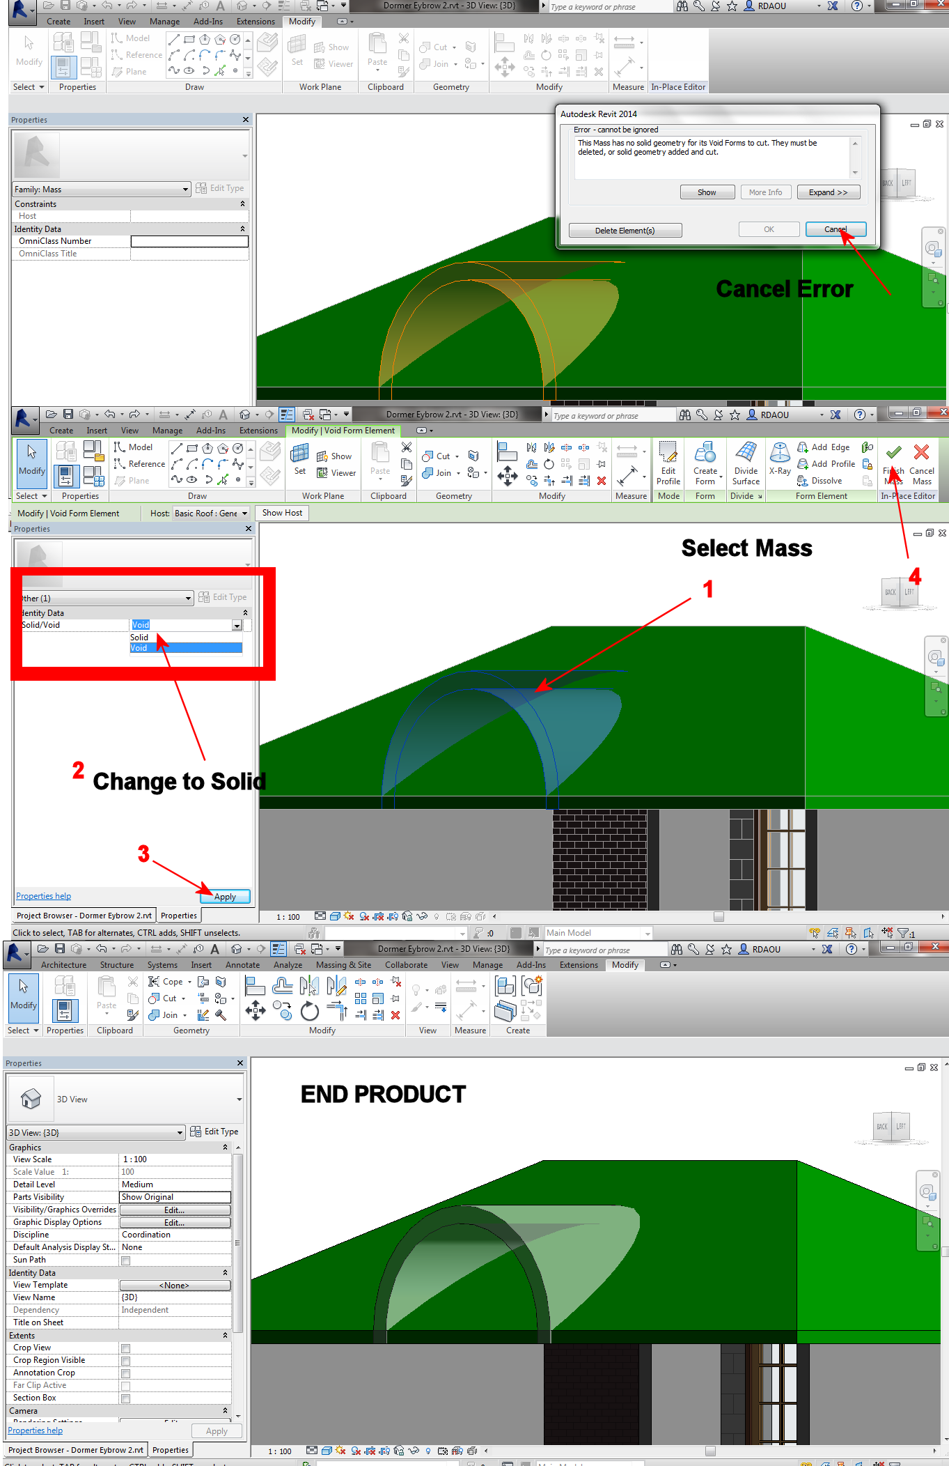
Task: Open 3D View: {3D} selector dropdown
Action: pyautogui.click(x=96, y=1132)
